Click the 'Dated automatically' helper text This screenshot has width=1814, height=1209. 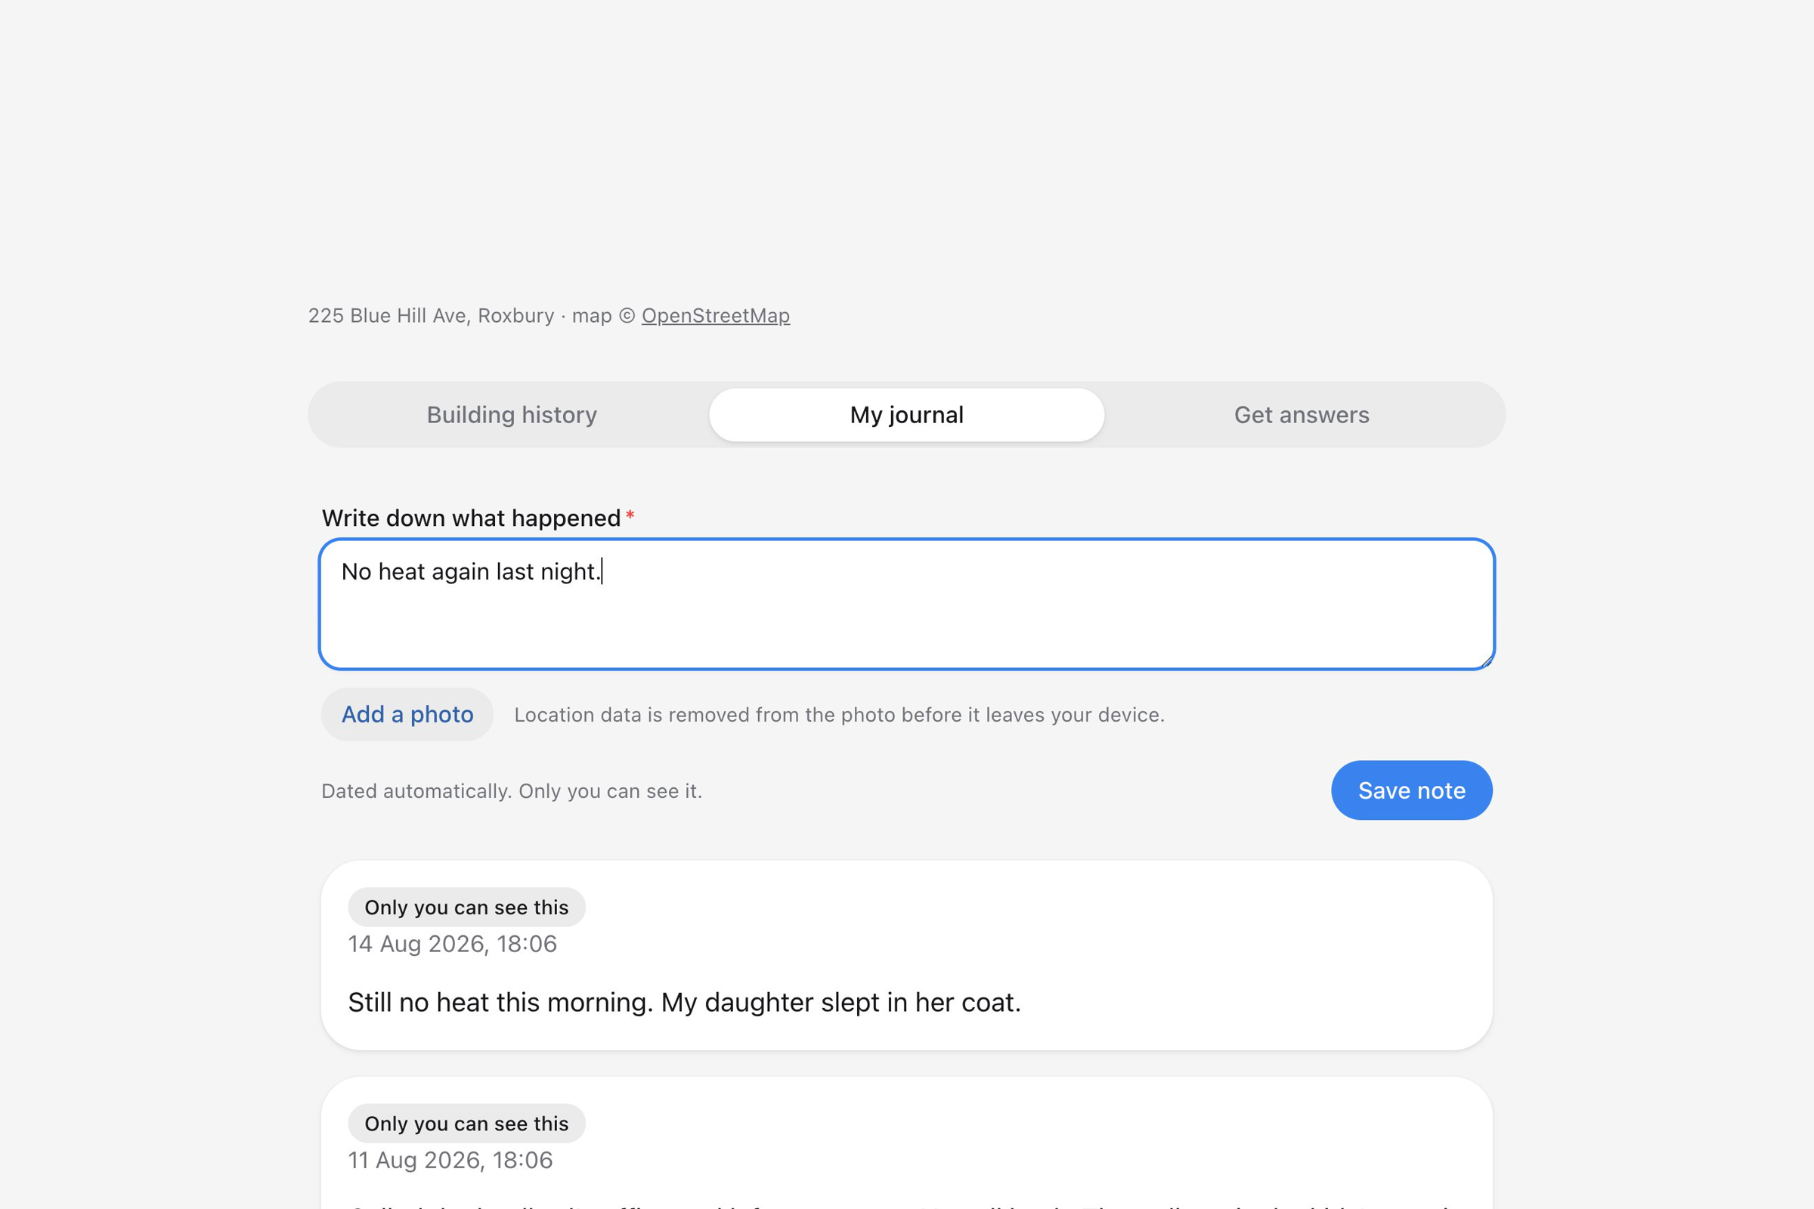pos(512,791)
